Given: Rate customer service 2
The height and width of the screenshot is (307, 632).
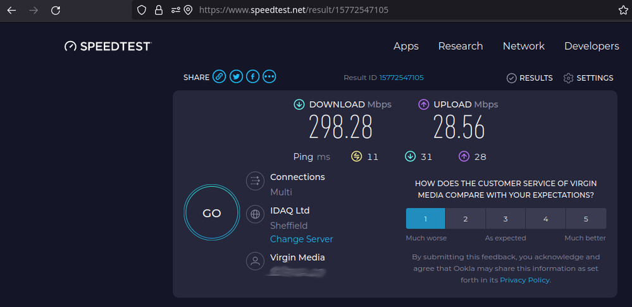Looking at the screenshot, I should click(466, 219).
